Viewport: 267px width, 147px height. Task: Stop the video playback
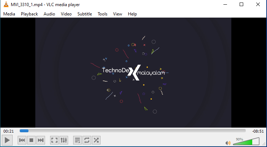pos(31,140)
